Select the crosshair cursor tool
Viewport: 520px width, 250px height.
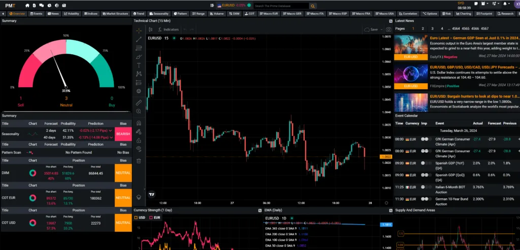coord(139,30)
